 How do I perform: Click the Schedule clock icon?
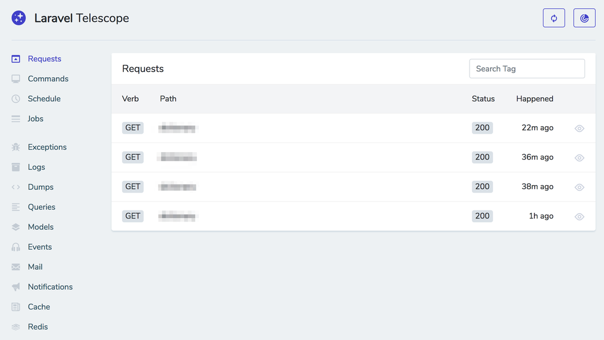click(x=16, y=99)
